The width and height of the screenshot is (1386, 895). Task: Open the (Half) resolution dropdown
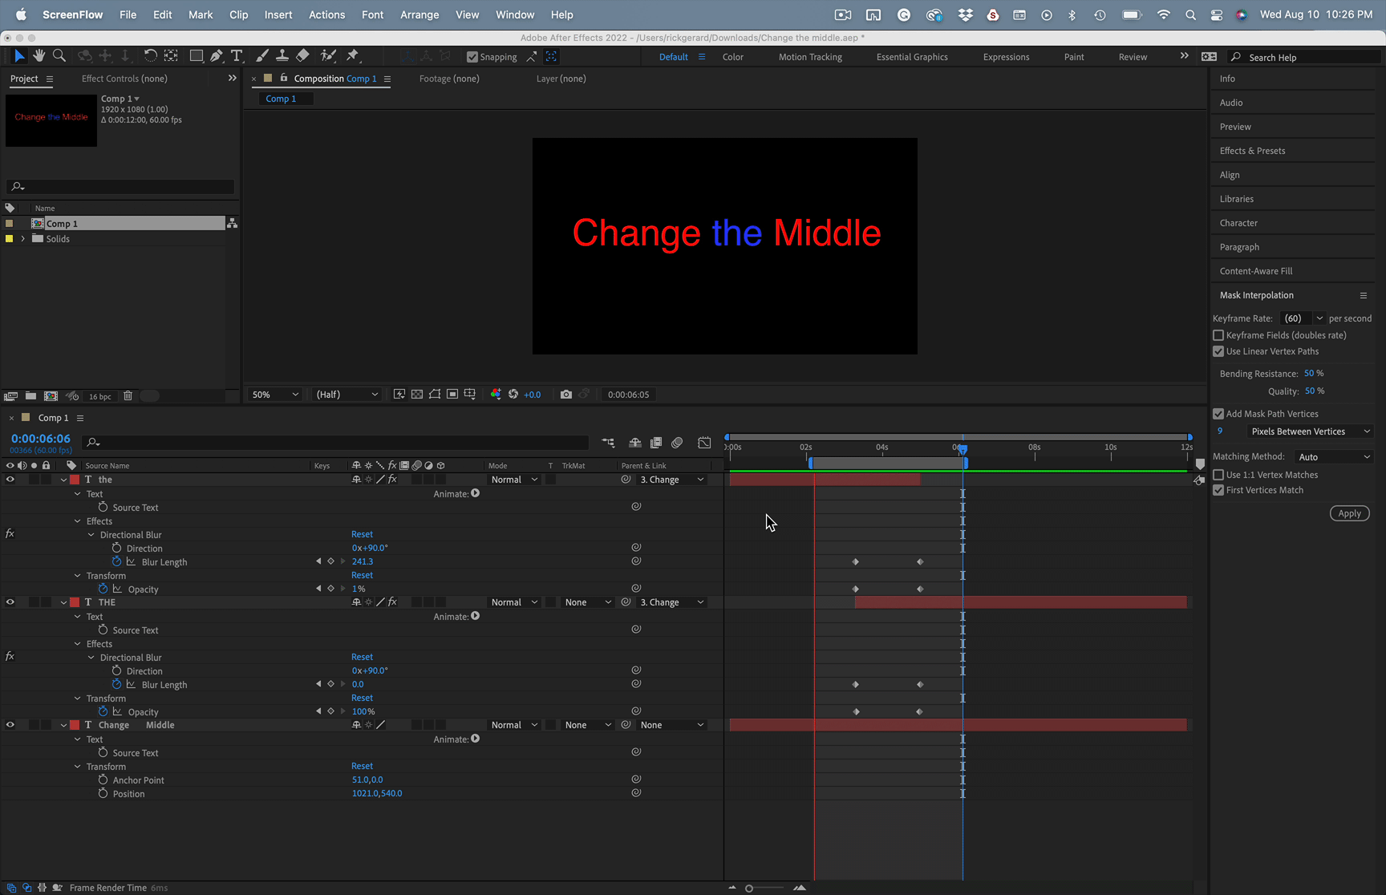[346, 395]
